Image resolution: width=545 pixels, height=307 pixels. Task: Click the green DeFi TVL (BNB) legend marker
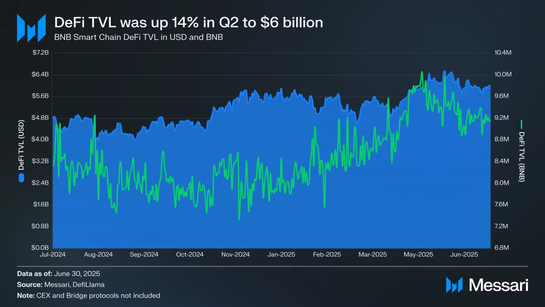521,124
